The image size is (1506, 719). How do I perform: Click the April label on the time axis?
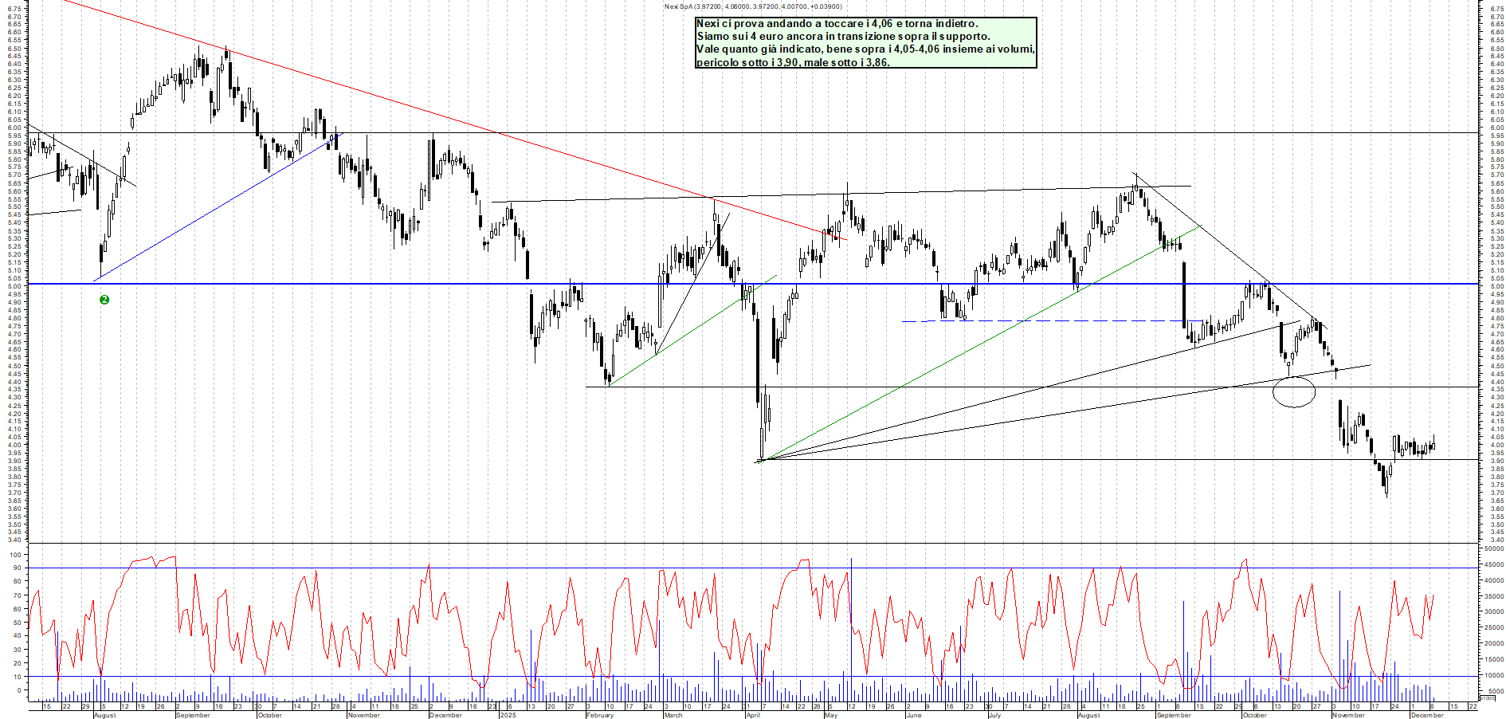coord(753,715)
